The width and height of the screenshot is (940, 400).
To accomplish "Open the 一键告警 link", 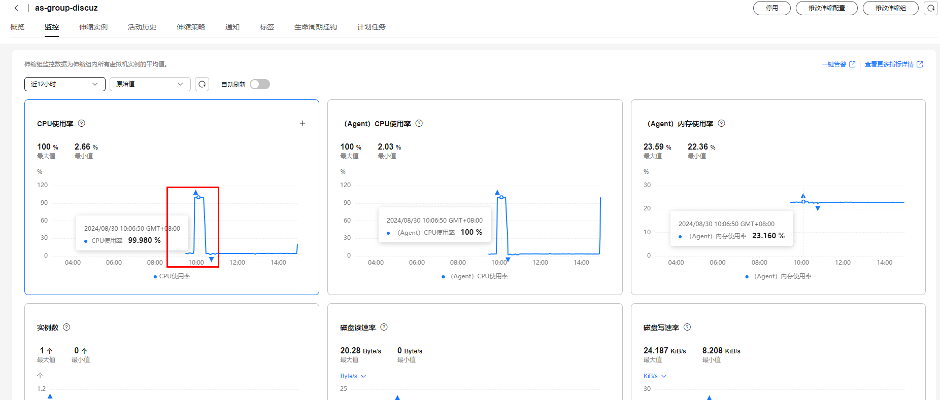I will 834,64.
